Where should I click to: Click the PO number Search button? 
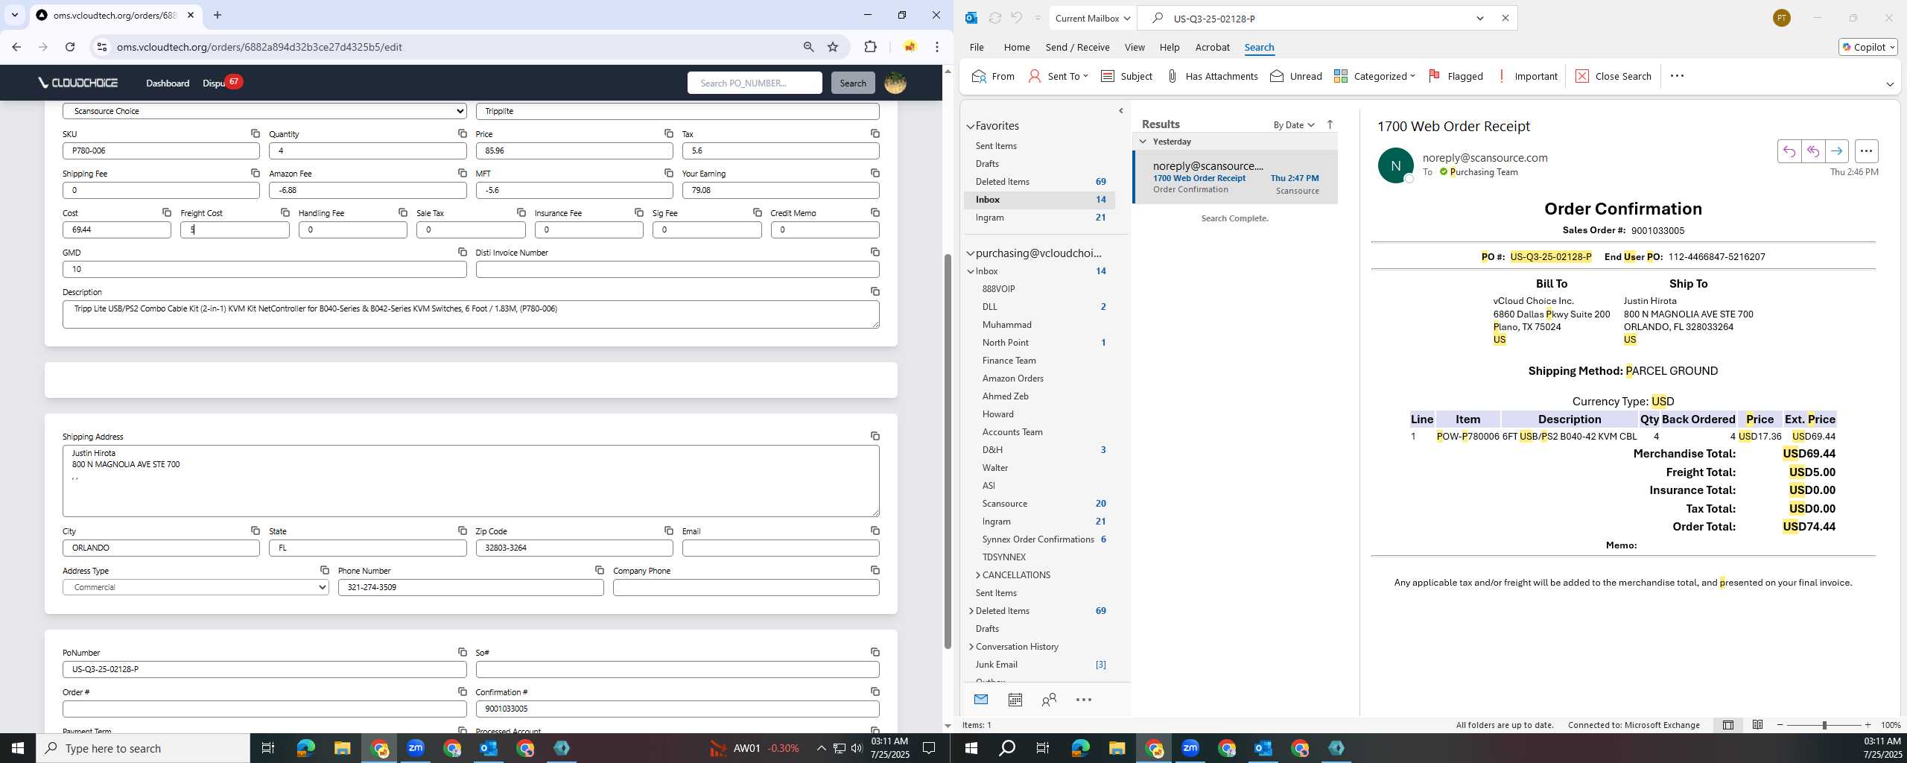853,83
